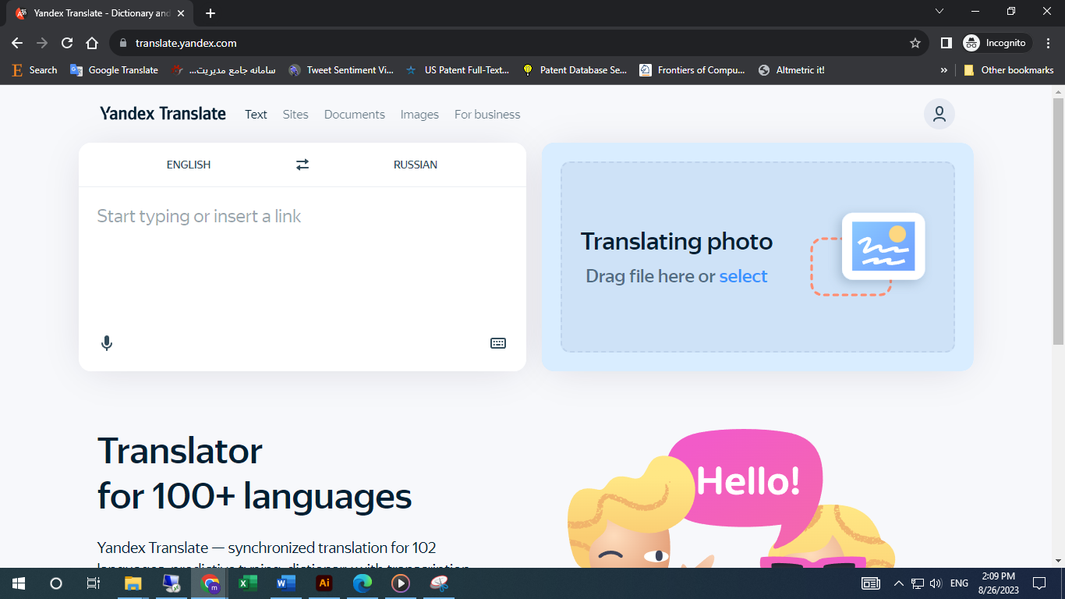1065x599 pixels.
Task: Show the hidden bookmarks overflow chevrons
Action: point(944,70)
